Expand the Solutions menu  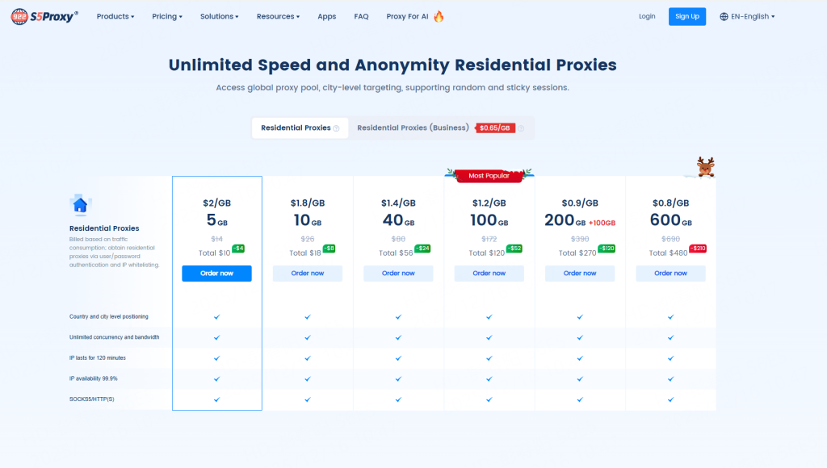(x=219, y=16)
